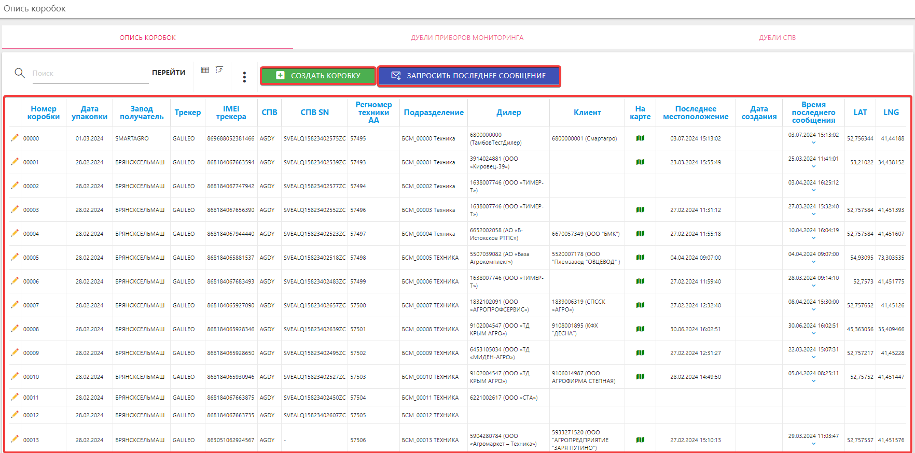Expand last message chevron for 25.03.2024 11:41:01
Viewport: 915px width, 453px height.
[813, 166]
